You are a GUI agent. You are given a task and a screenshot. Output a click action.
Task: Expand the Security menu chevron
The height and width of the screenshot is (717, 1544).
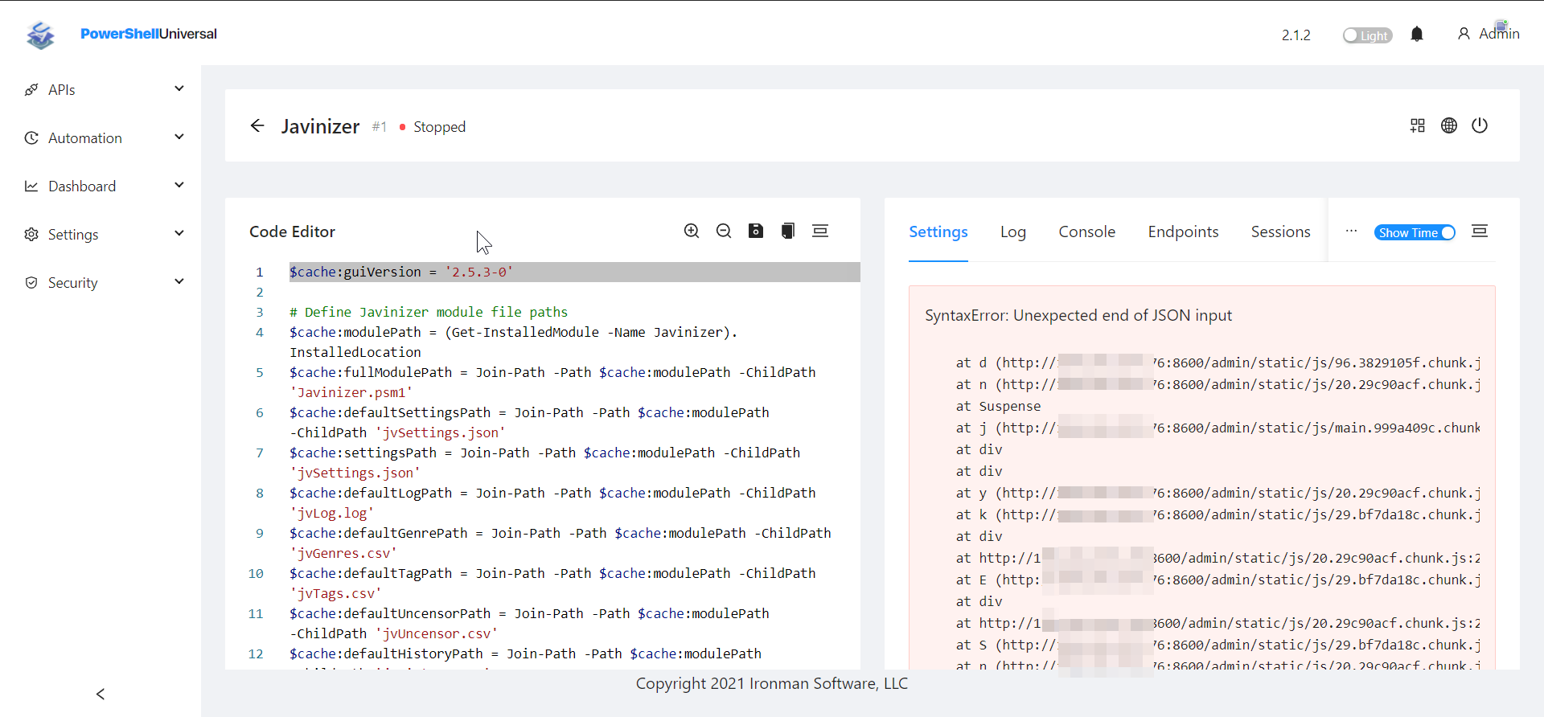(x=179, y=281)
